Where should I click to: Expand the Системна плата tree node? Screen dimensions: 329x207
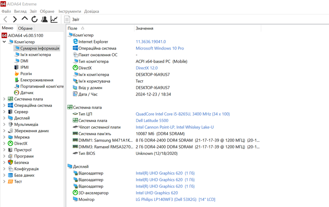[4, 99]
